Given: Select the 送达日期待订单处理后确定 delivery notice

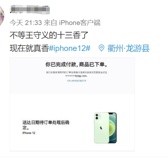Looking at the screenshot, I should 46,125.
